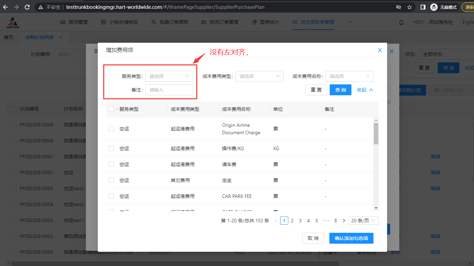This screenshot has height=266, width=474.
Task: Bookmark page with star icon
Action: pyautogui.click(x=409, y=7)
